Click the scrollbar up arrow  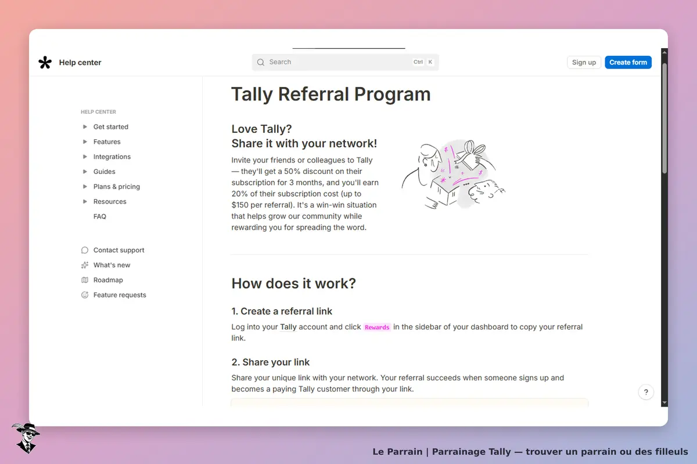pos(664,52)
